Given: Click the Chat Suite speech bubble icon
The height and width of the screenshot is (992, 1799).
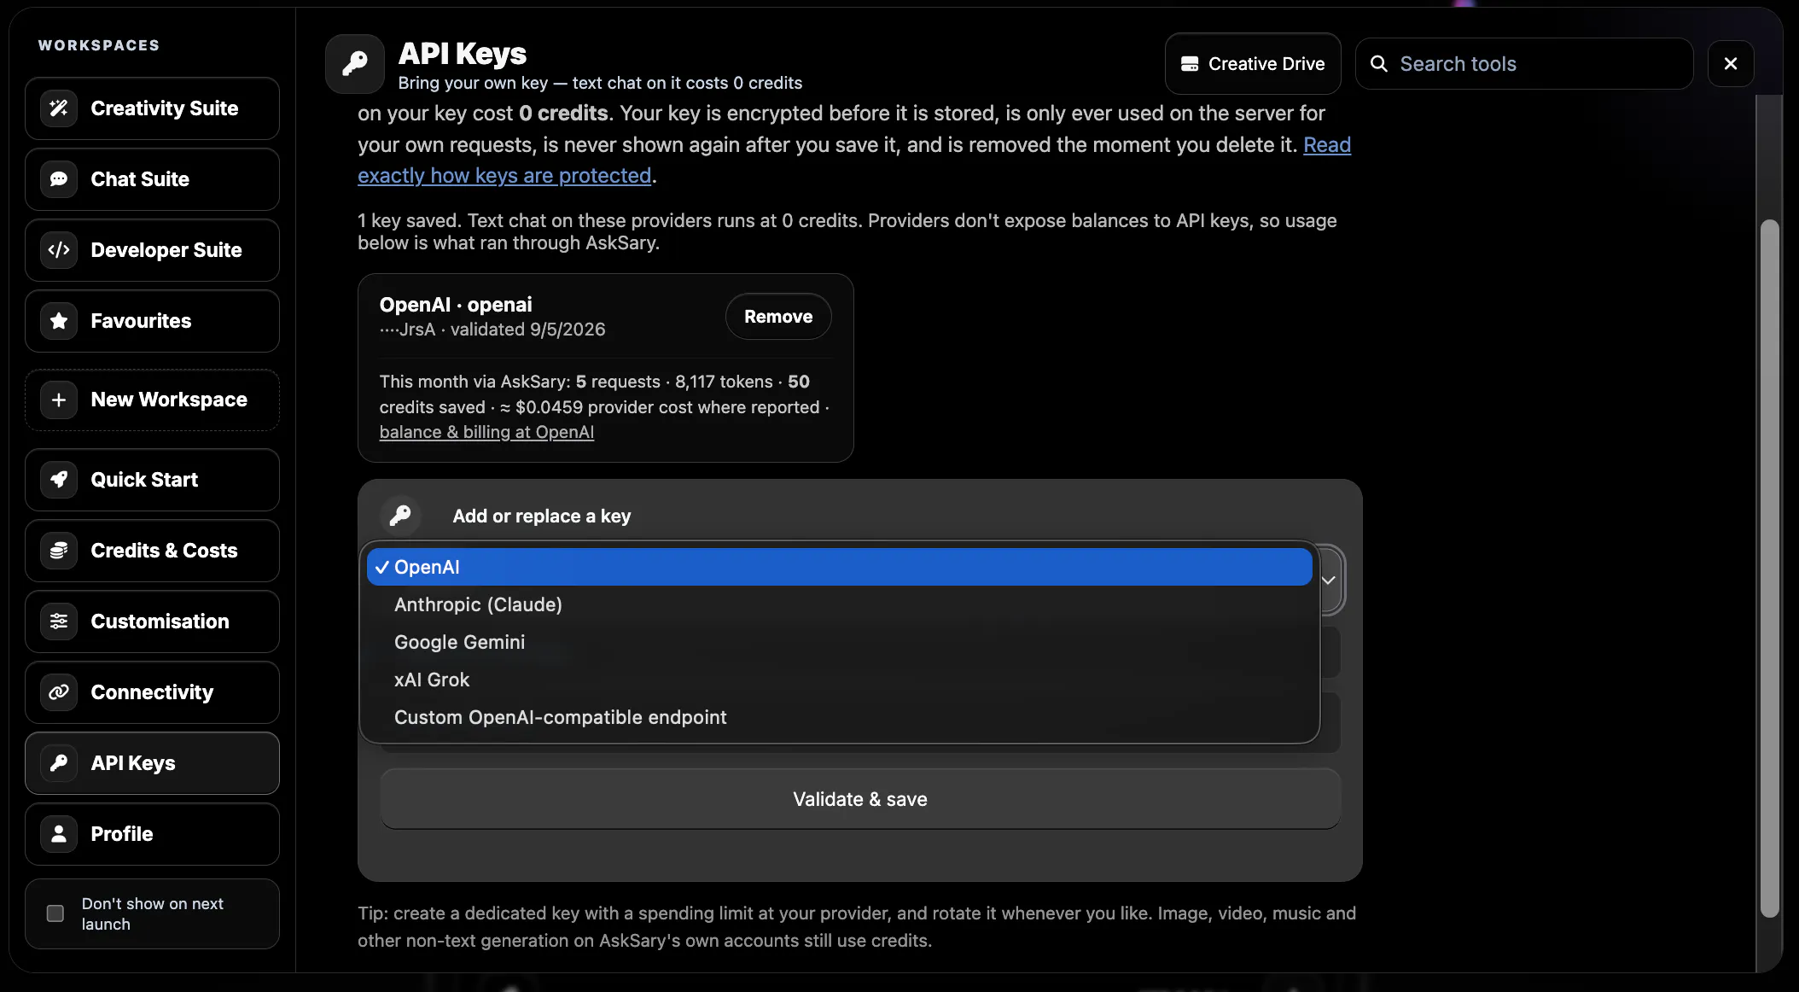Looking at the screenshot, I should point(59,179).
